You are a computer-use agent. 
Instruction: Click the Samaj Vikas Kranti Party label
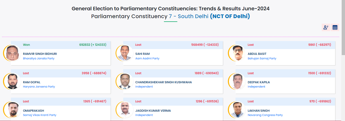(40, 115)
